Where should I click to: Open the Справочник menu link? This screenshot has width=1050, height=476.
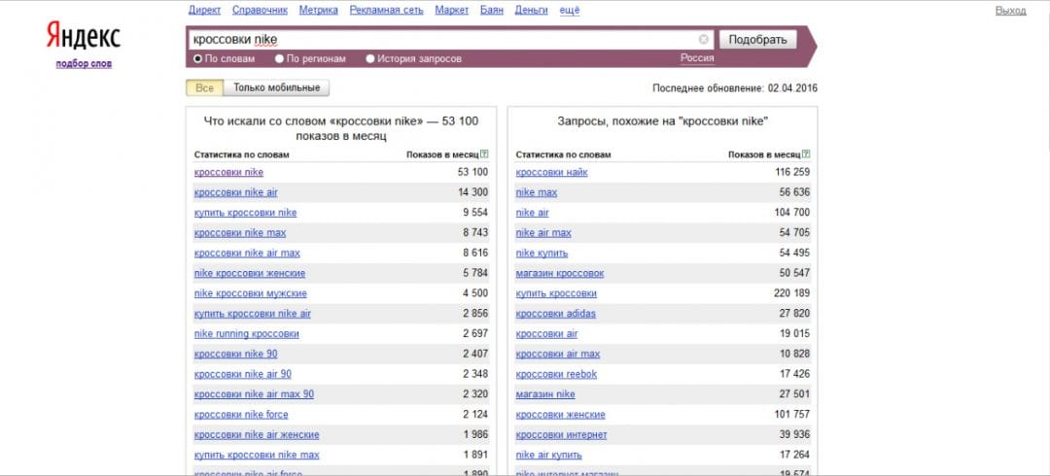(260, 10)
